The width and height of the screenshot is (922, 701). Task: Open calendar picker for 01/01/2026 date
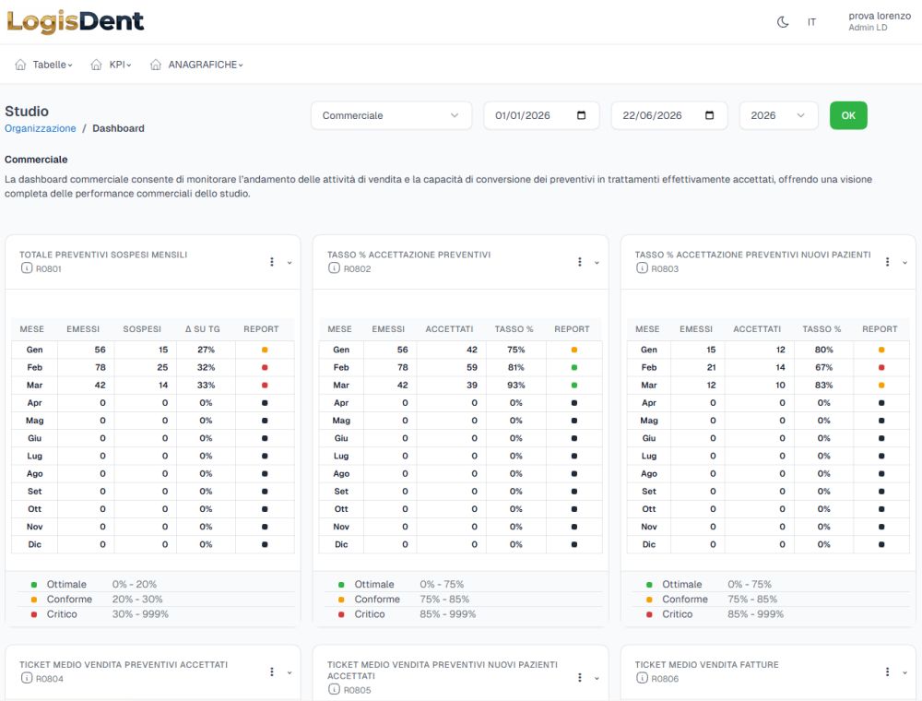click(x=582, y=115)
